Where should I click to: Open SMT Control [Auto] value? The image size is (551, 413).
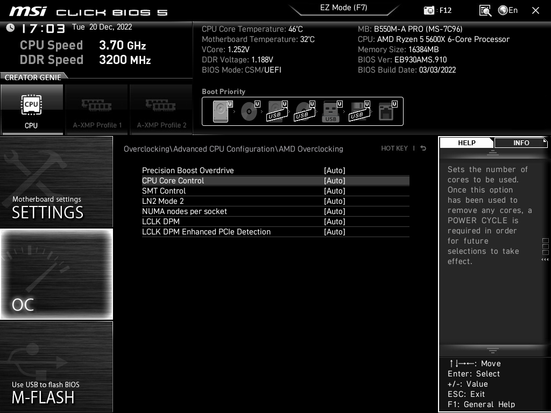tap(335, 191)
